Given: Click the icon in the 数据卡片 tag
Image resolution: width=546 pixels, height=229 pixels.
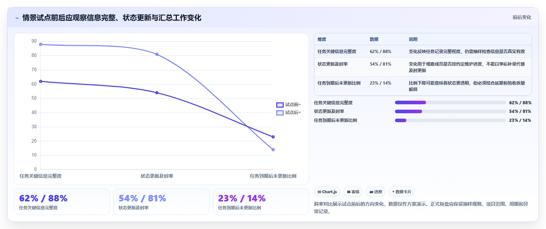Looking at the screenshot, I should [393, 192].
